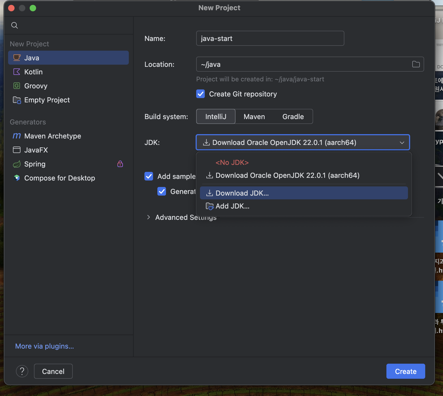Choose the Kotlin project icon
The width and height of the screenshot is (443, 396).
pyautogui.click(x=17, y=72)
